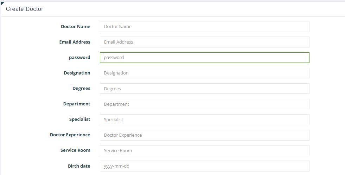345x175 pixels.
Task: Click the 'Doctor Name' bold label
Action: pyautogui.click(x=75, y=26)
